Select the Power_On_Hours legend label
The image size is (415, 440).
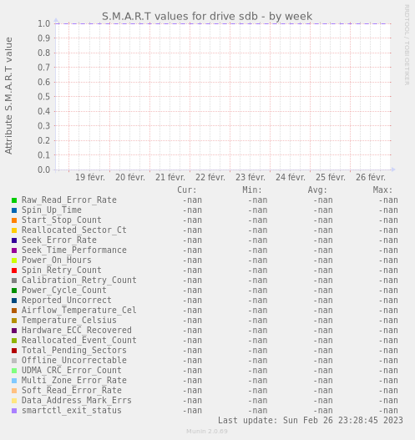57,260
